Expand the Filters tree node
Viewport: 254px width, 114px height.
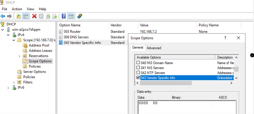[14, 82]
